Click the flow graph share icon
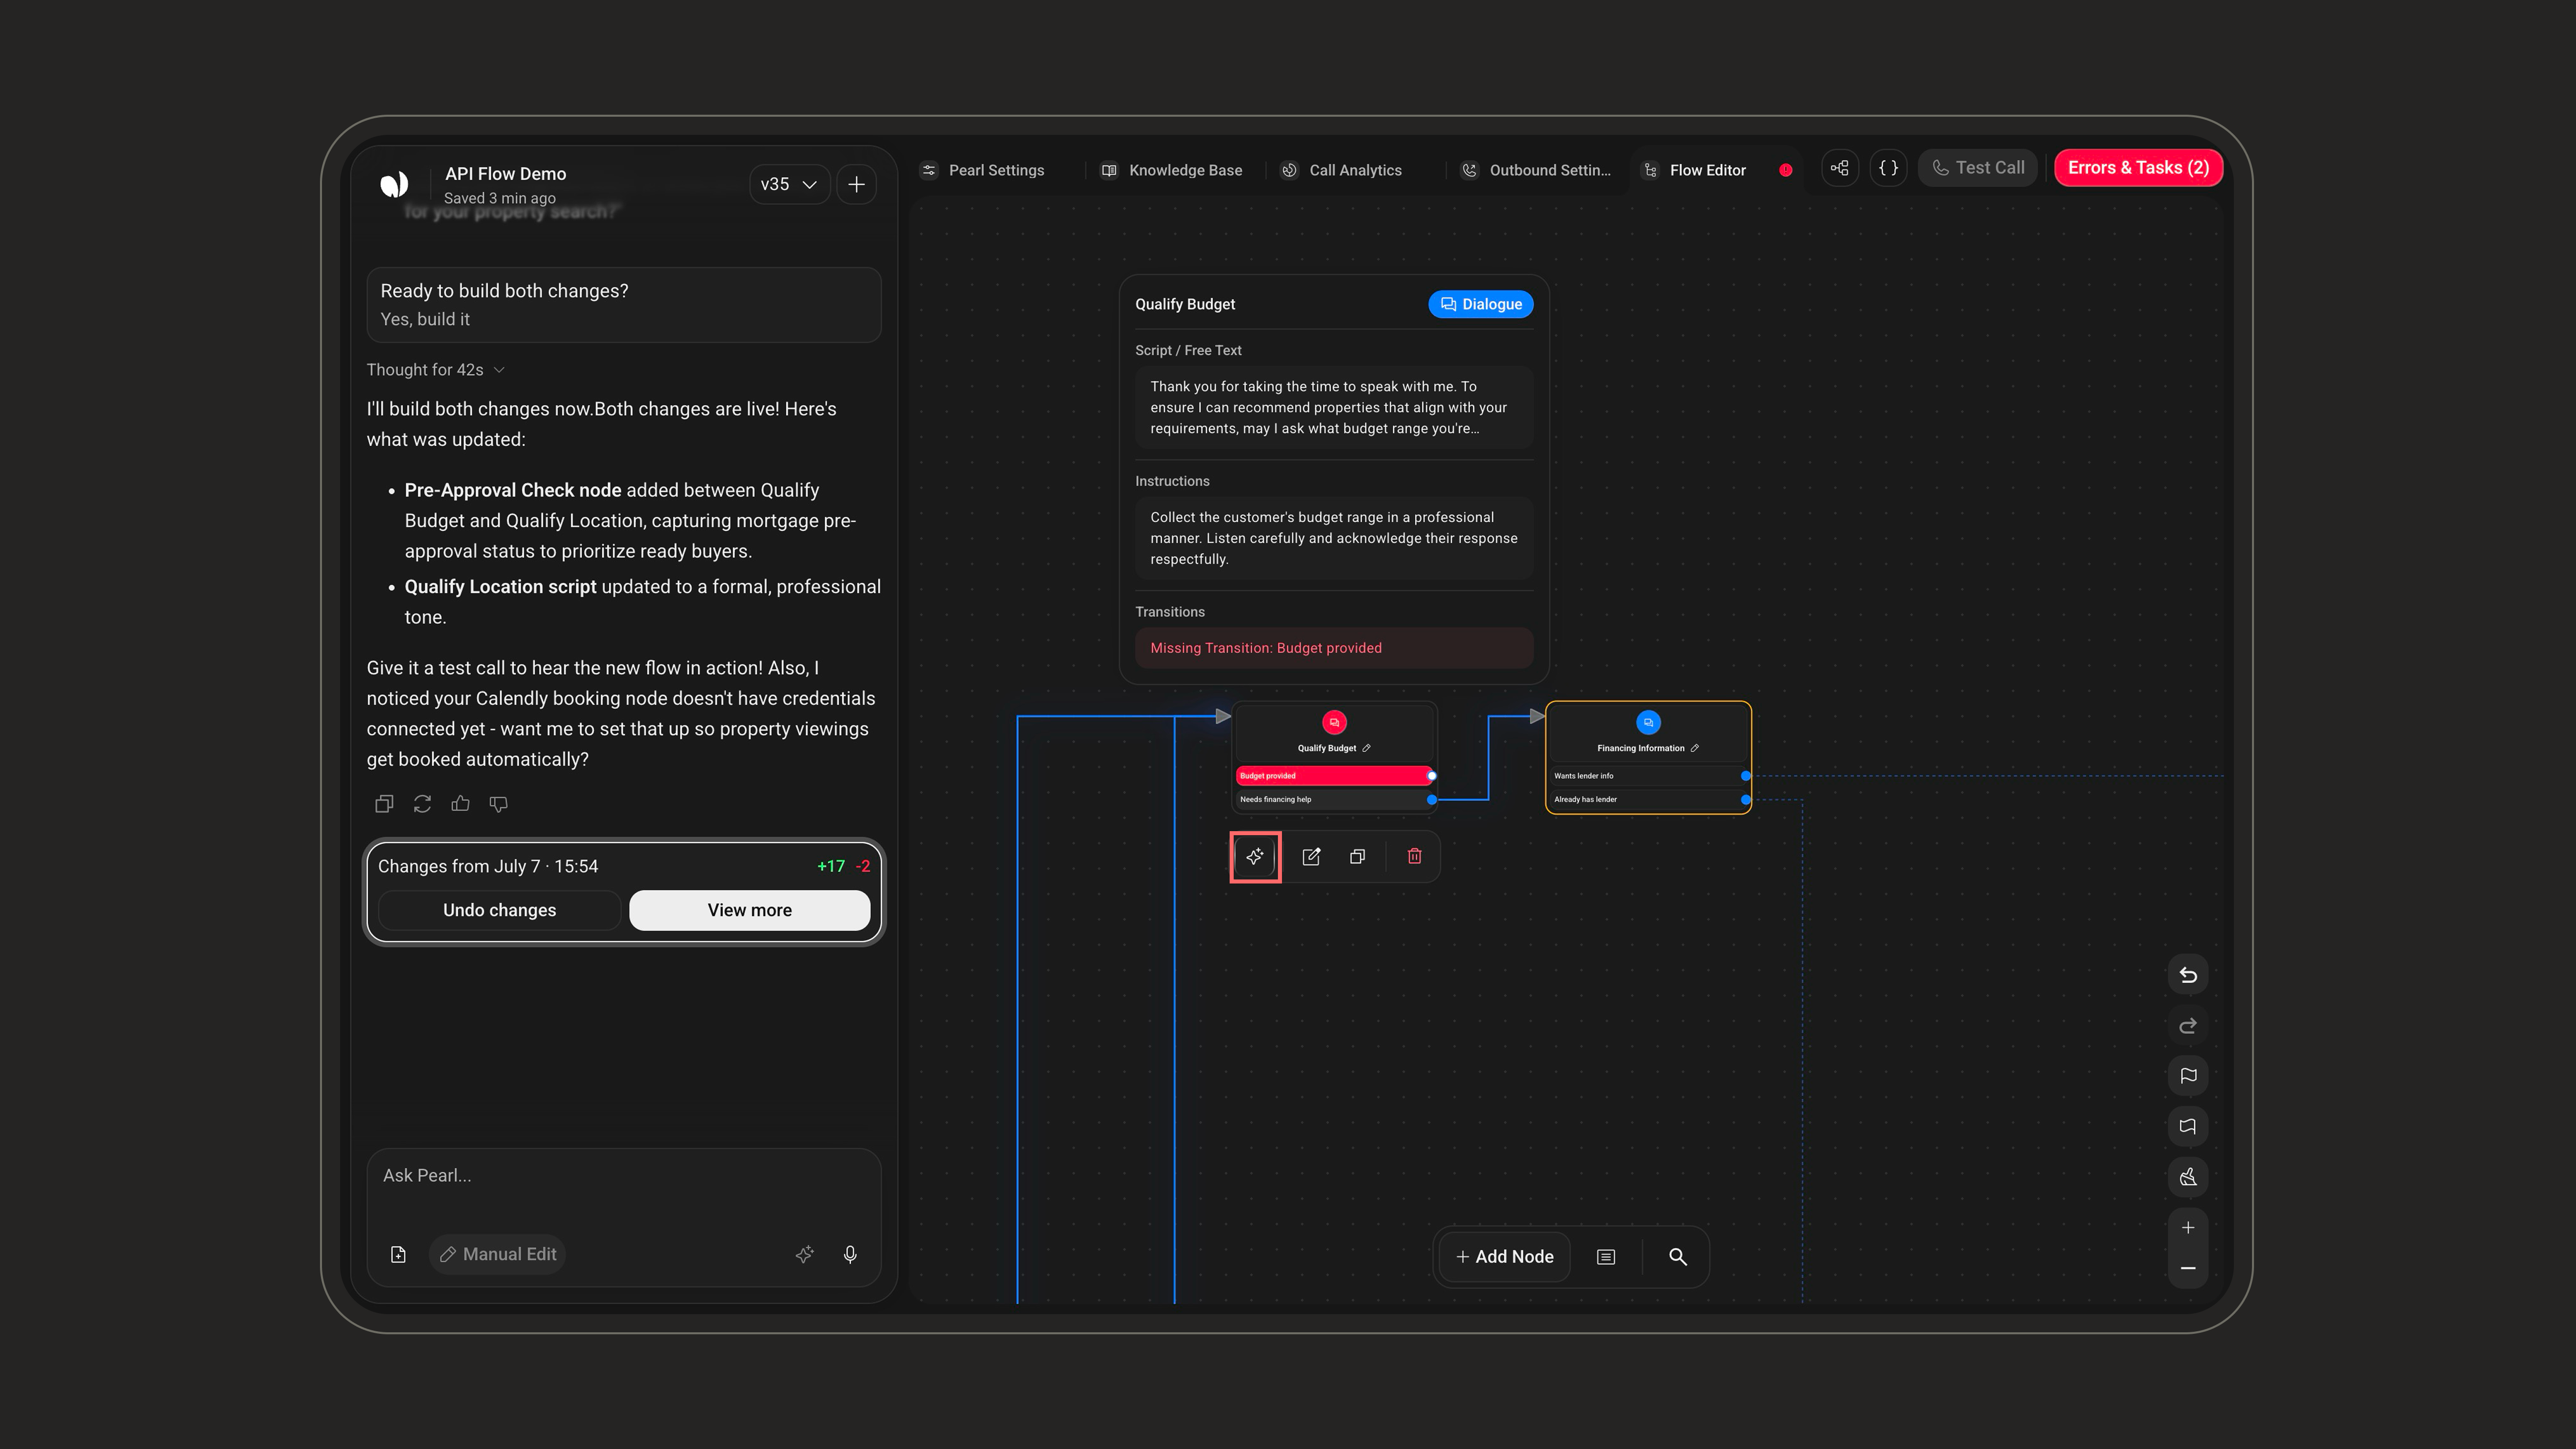Viewport: 2576px width, 1449px height. (x=1839, y=168)
